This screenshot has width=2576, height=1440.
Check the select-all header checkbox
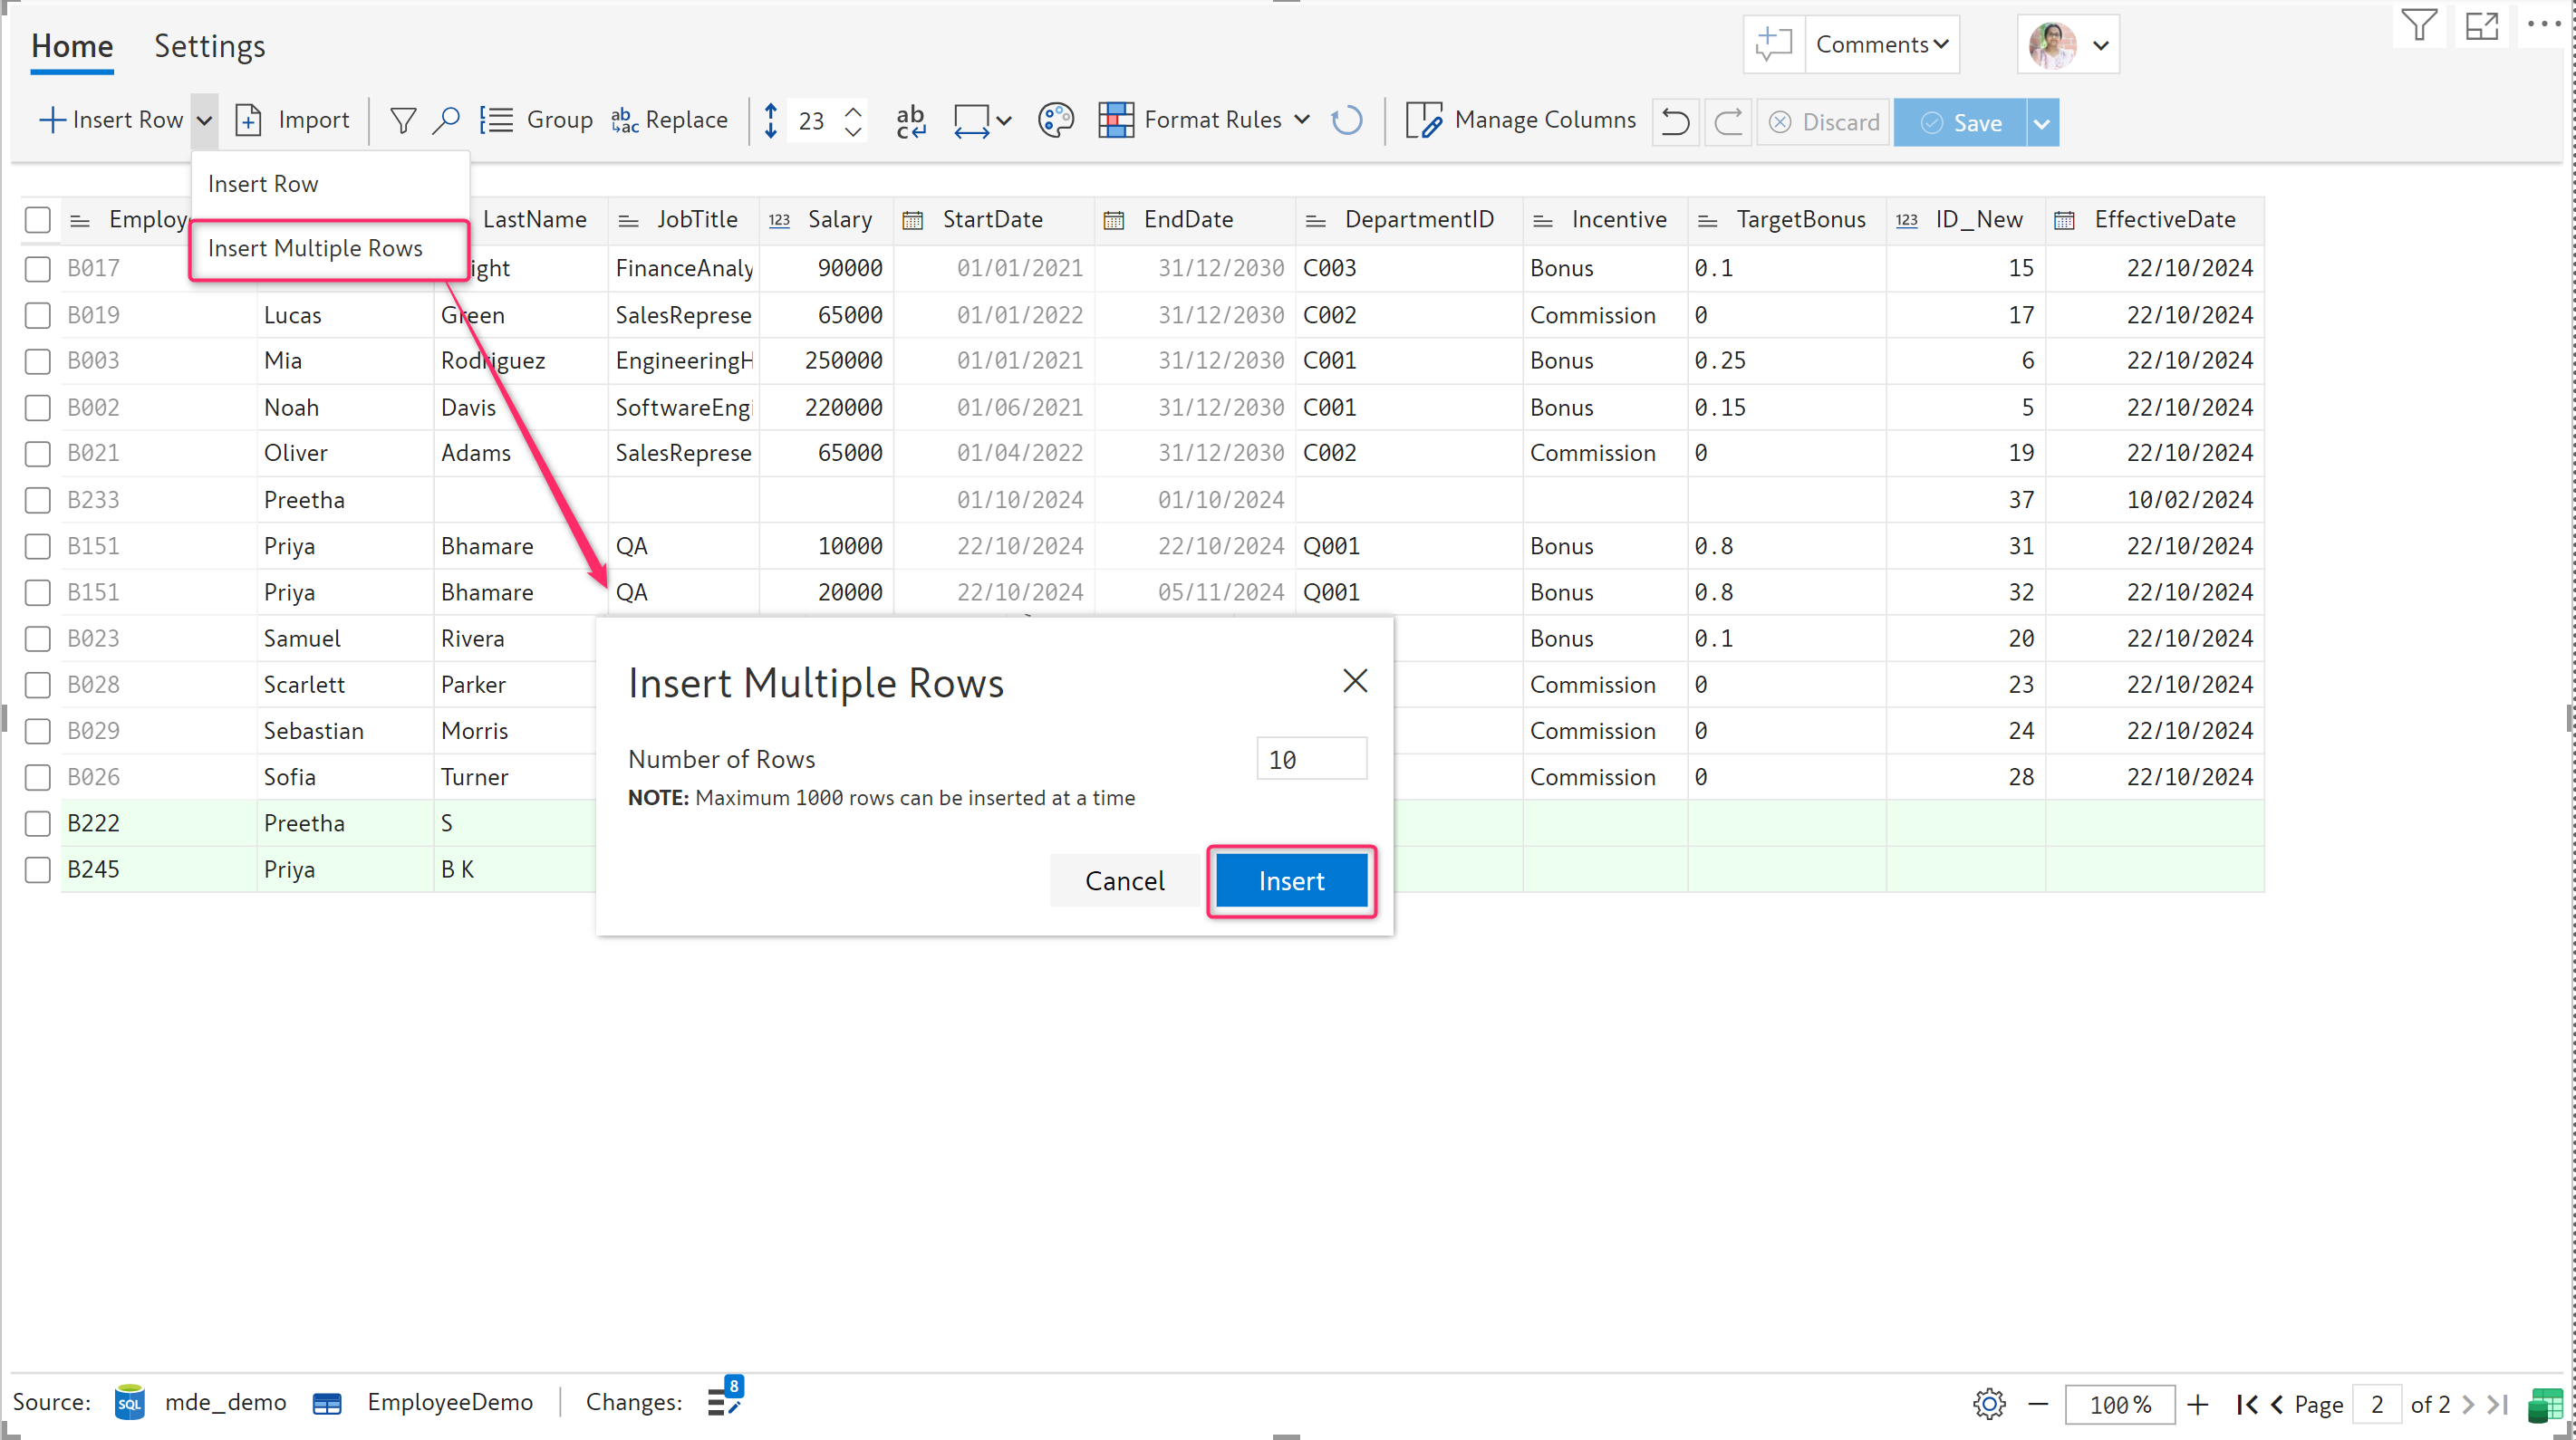click(x=38, y=220)
